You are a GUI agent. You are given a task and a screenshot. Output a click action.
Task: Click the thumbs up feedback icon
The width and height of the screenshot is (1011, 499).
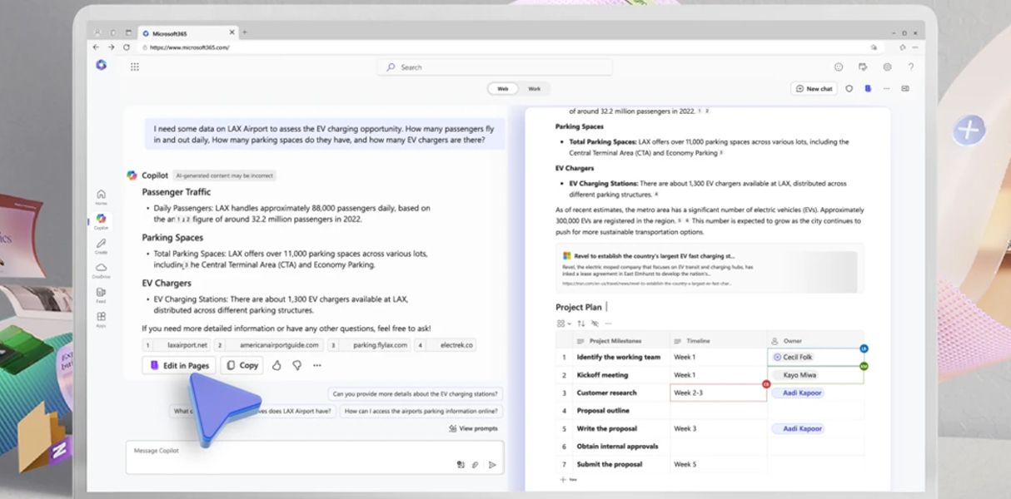click(276, 365)
